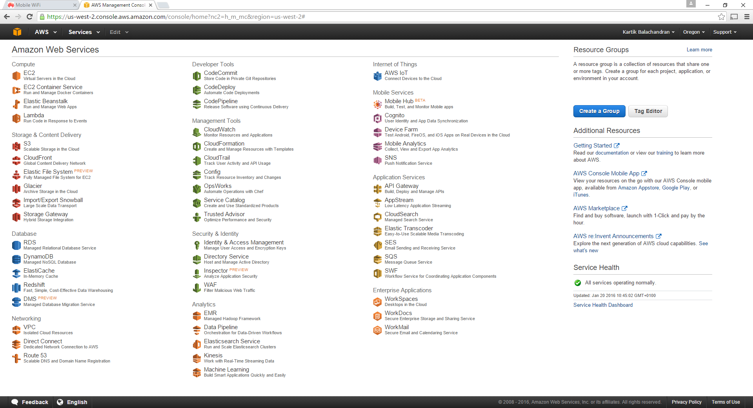Go back with browser back arrow
753x408 pixels.
7,17
